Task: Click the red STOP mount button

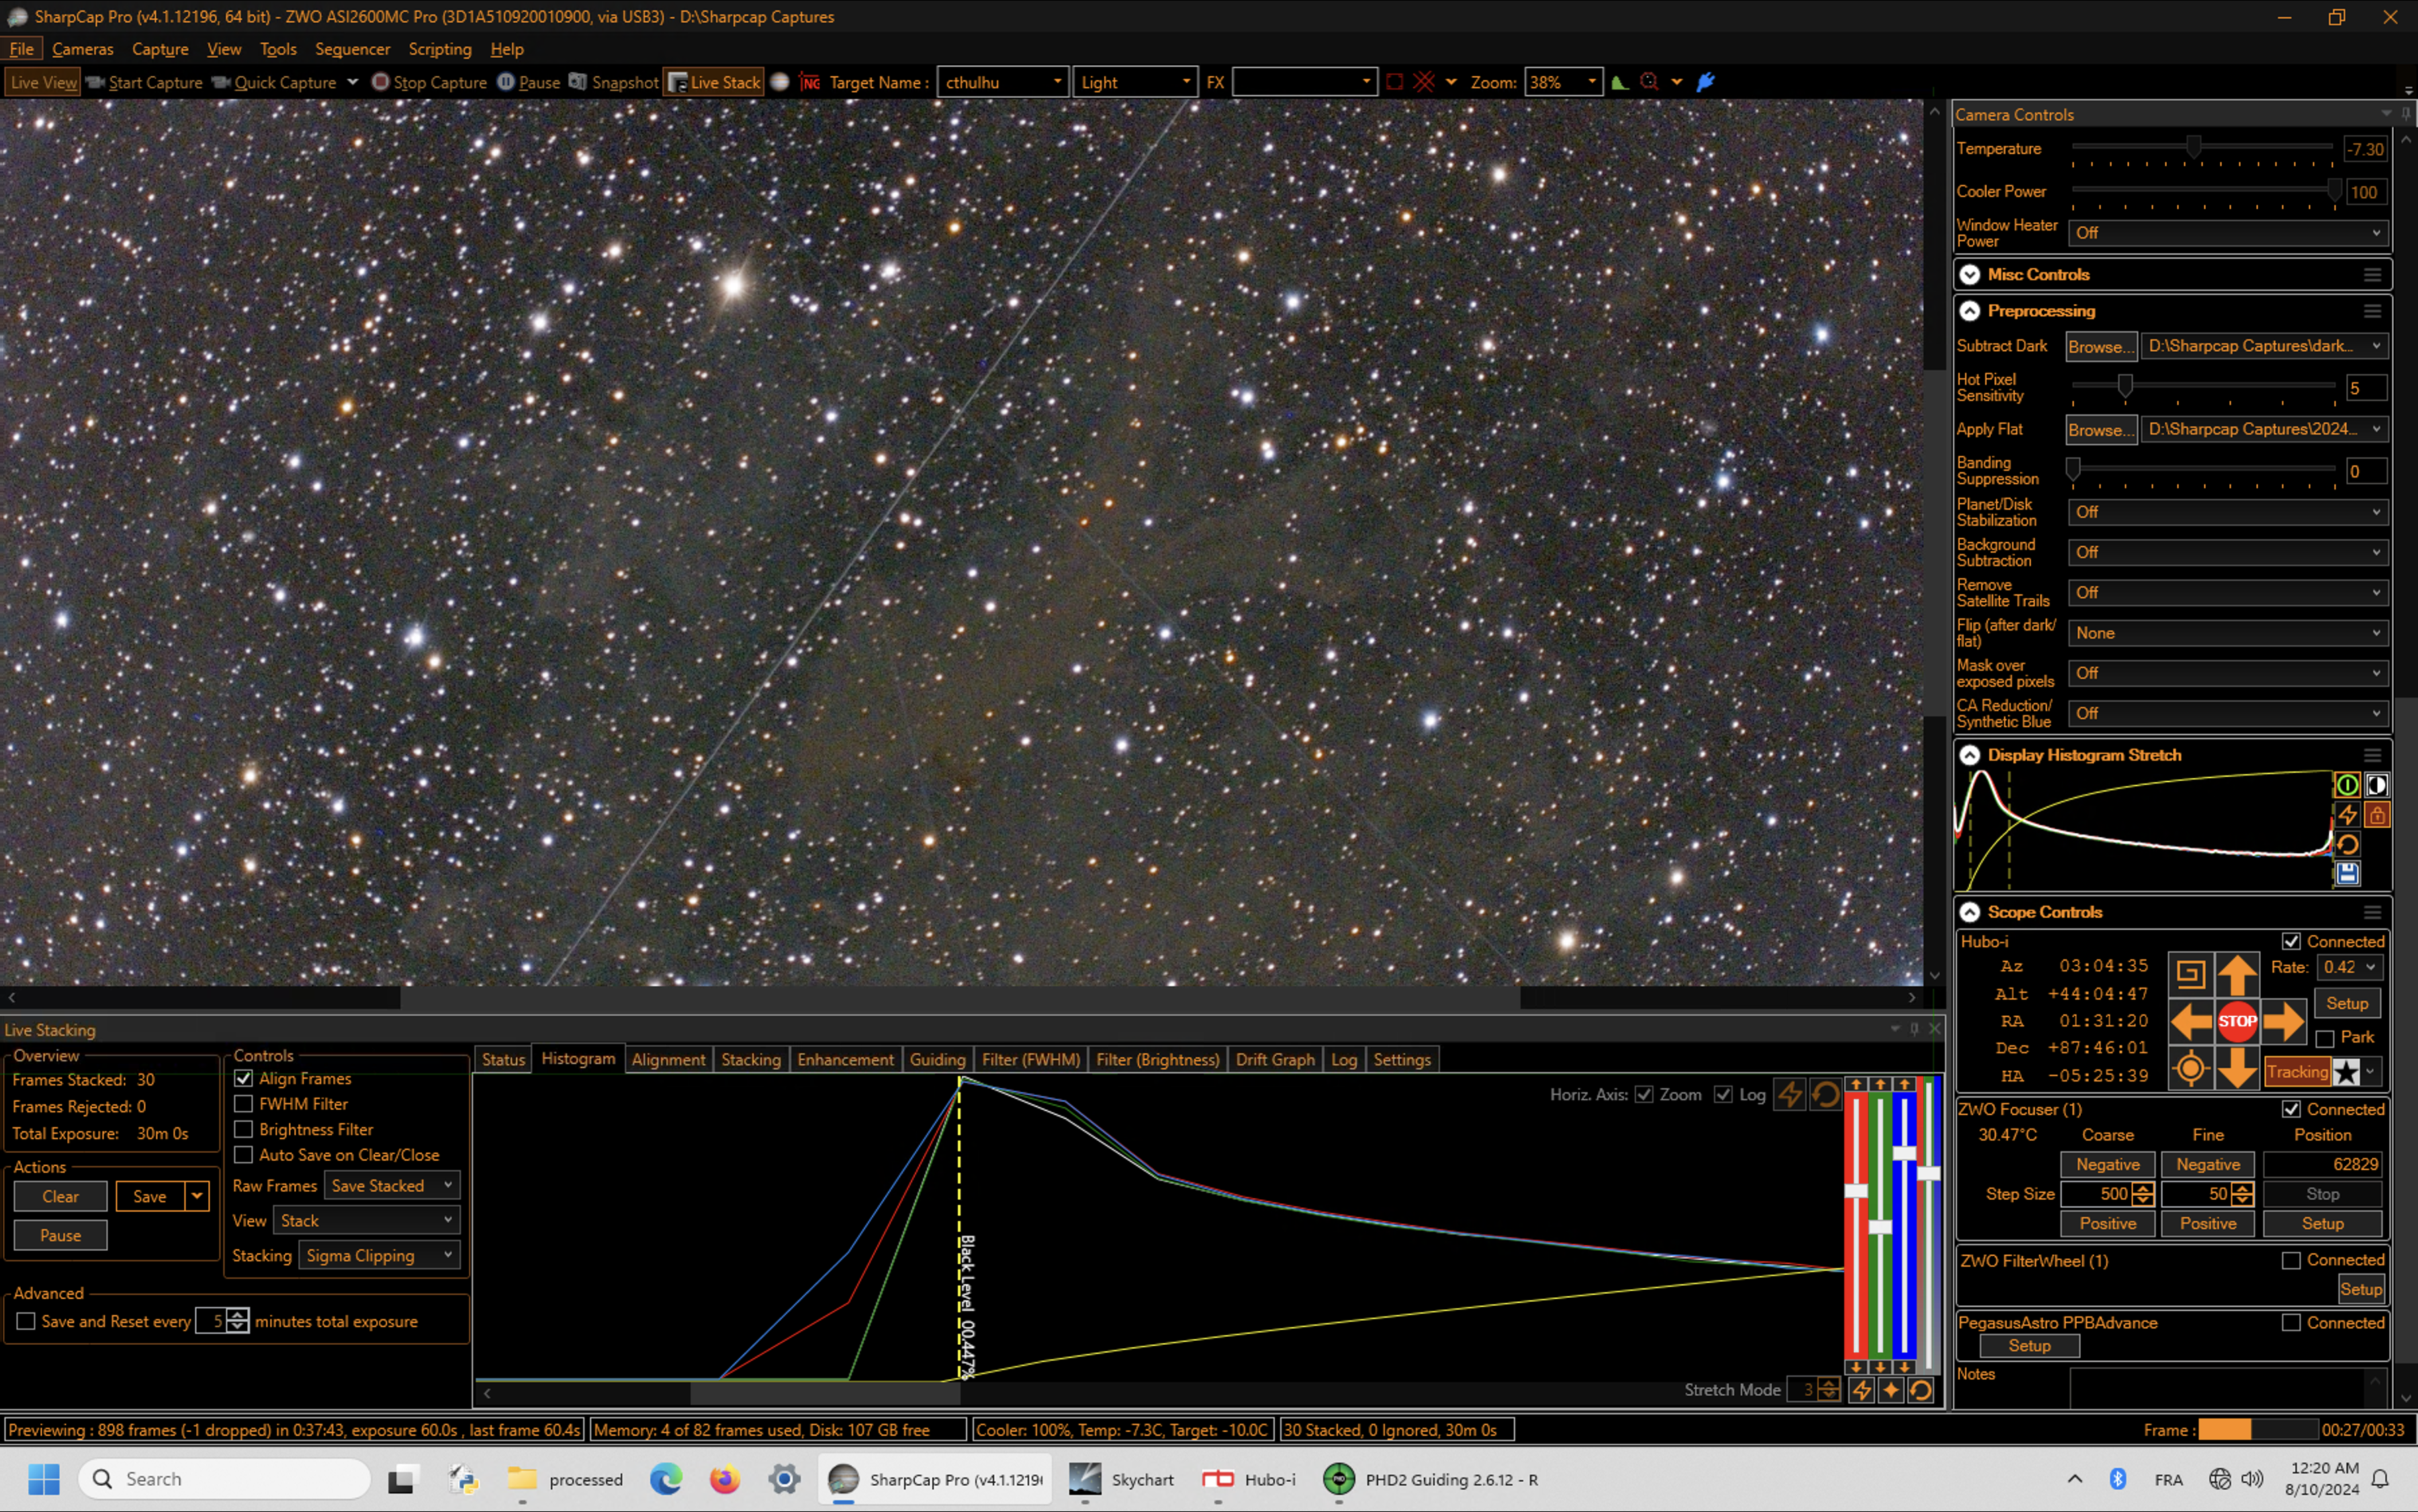Action: click(x=2237, y=1022)
